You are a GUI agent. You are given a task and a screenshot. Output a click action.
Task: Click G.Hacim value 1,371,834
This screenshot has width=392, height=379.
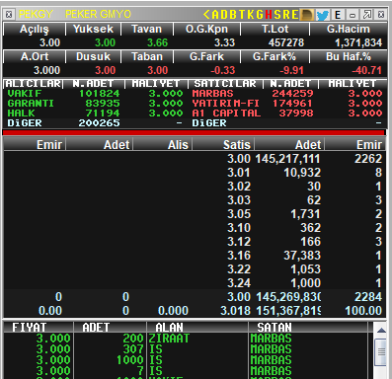358,42
